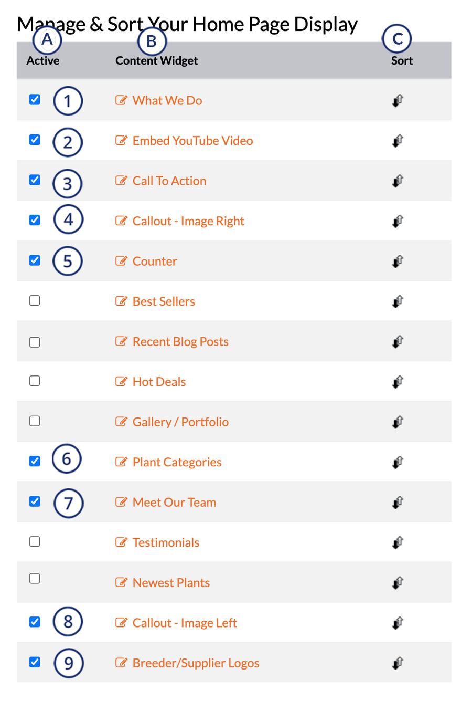Click the sort icon beside Hot Deals
The image size is (472, 711).
(x=398, y=382)
